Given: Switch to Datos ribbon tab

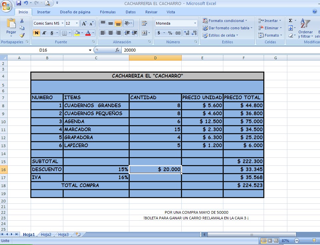Looking at the screenshot, I should [131, 12].
